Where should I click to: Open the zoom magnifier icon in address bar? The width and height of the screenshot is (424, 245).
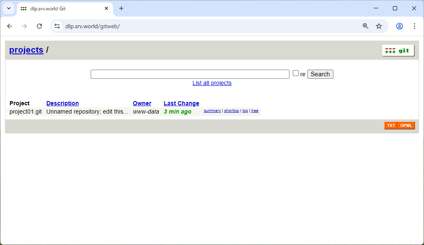click(x=366, y=26)
